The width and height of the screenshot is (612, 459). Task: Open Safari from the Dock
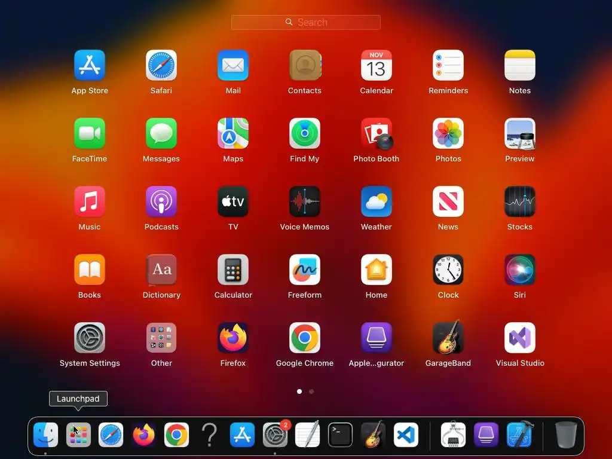[111, 435]
